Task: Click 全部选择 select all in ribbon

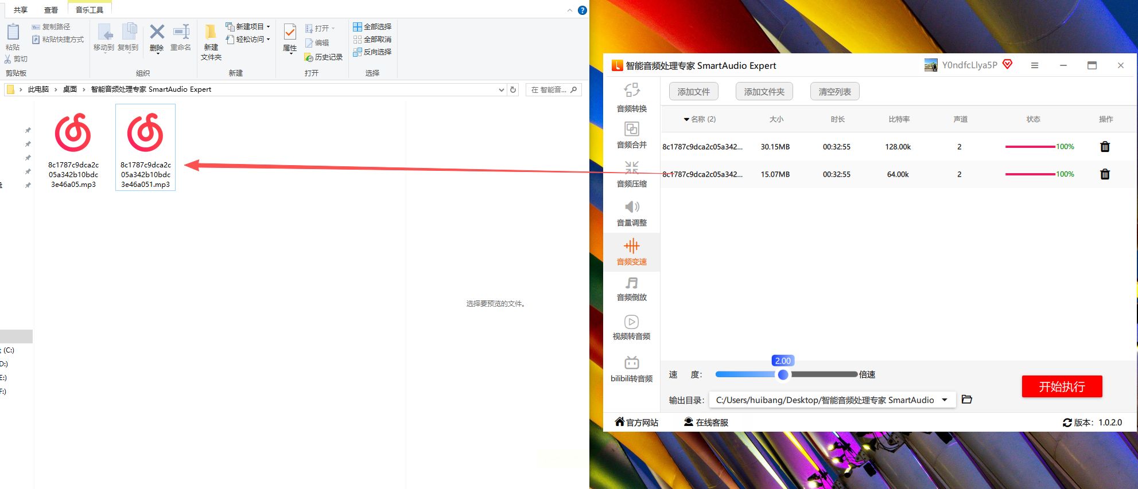Action: (372, 27)
